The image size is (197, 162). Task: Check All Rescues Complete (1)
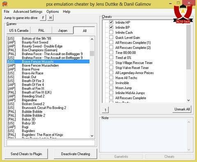click(111, 42)
